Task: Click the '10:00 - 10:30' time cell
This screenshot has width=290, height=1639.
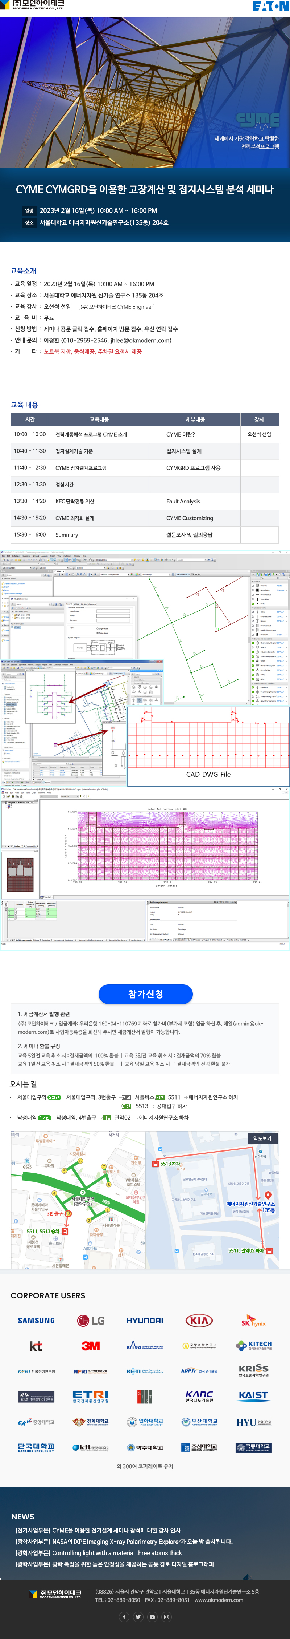Action: coord(30,435)
